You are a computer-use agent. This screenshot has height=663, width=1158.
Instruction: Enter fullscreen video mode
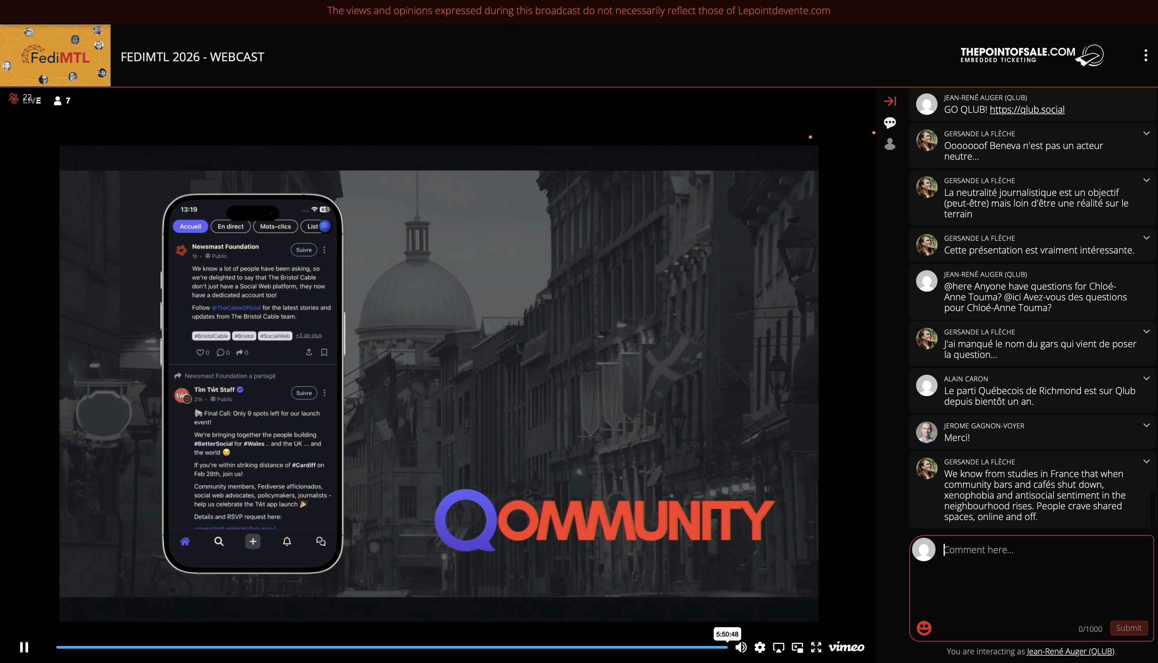pos(816,647)
